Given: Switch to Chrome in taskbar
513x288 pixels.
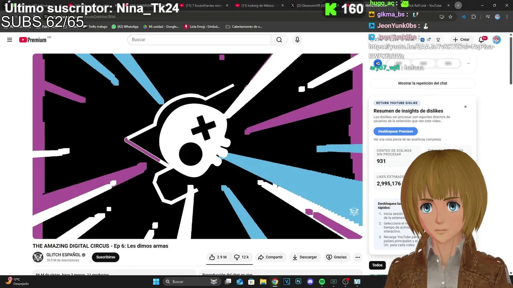Looking at the screenshot, I should [x=275, y=282].
